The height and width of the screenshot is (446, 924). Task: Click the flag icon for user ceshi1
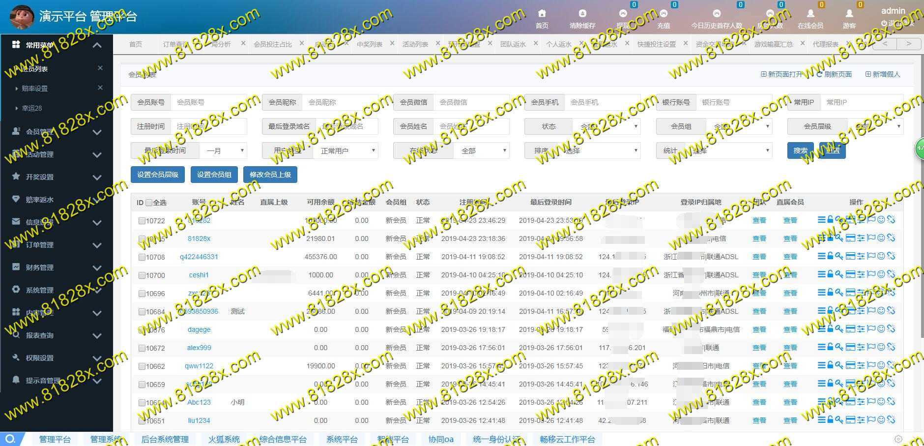871,274
